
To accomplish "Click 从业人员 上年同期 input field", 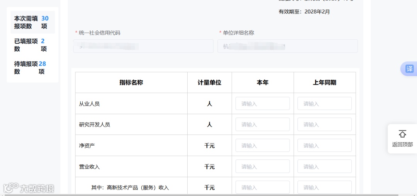I will (x=324, y=103).
